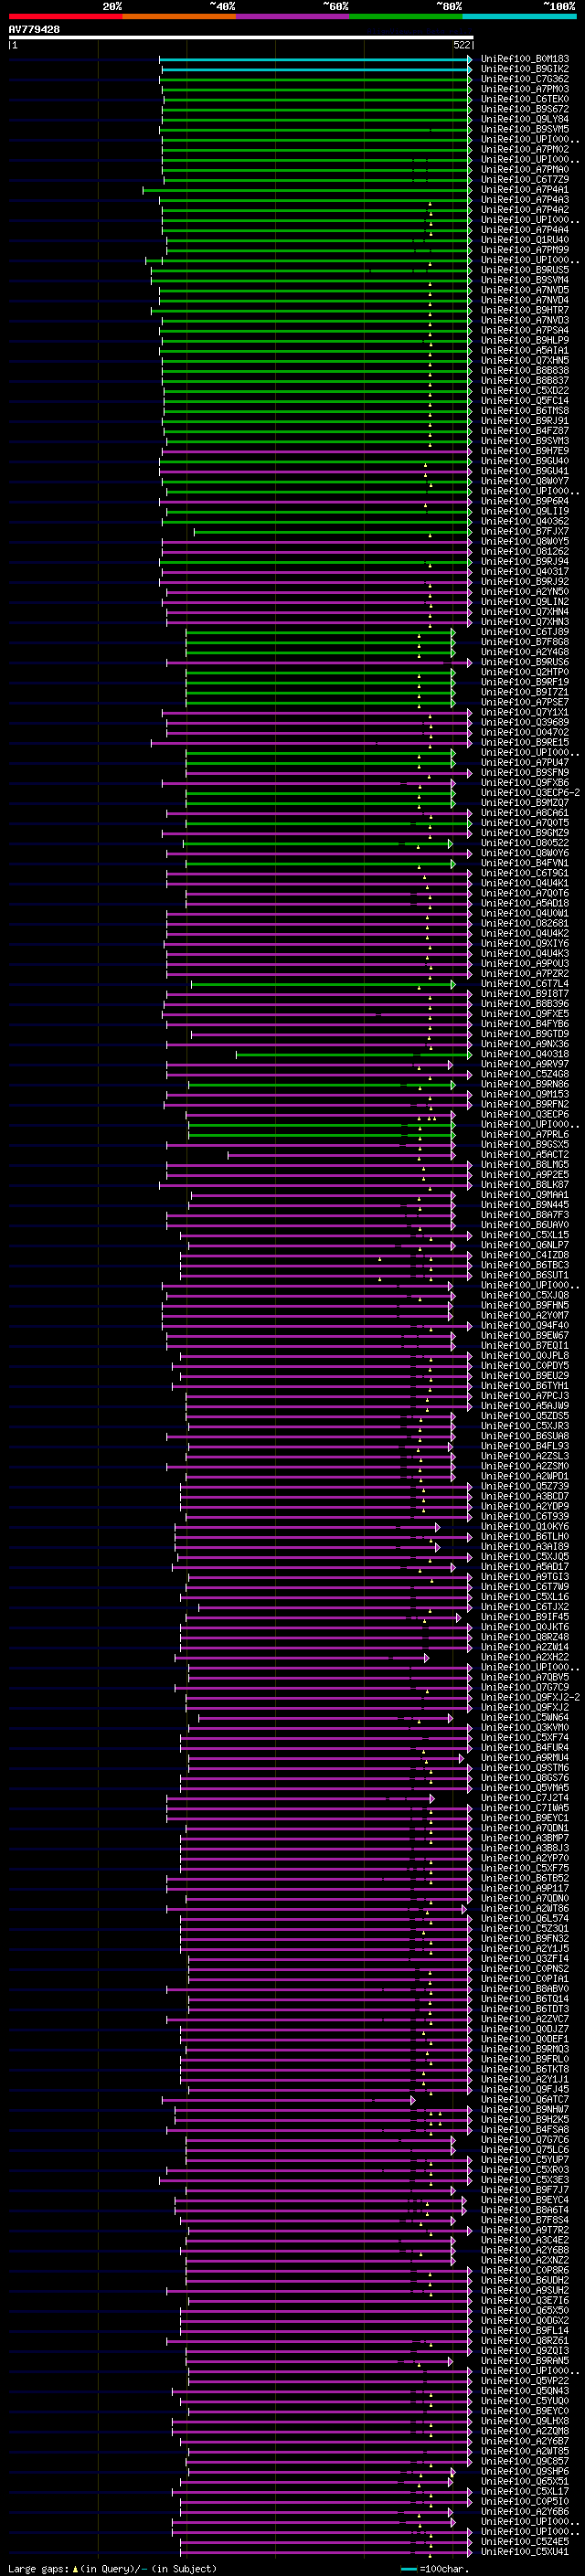Select hit label UniRef100_A8CA61
Viewport: 585px width, 2576px height.
tap(525, 813)
